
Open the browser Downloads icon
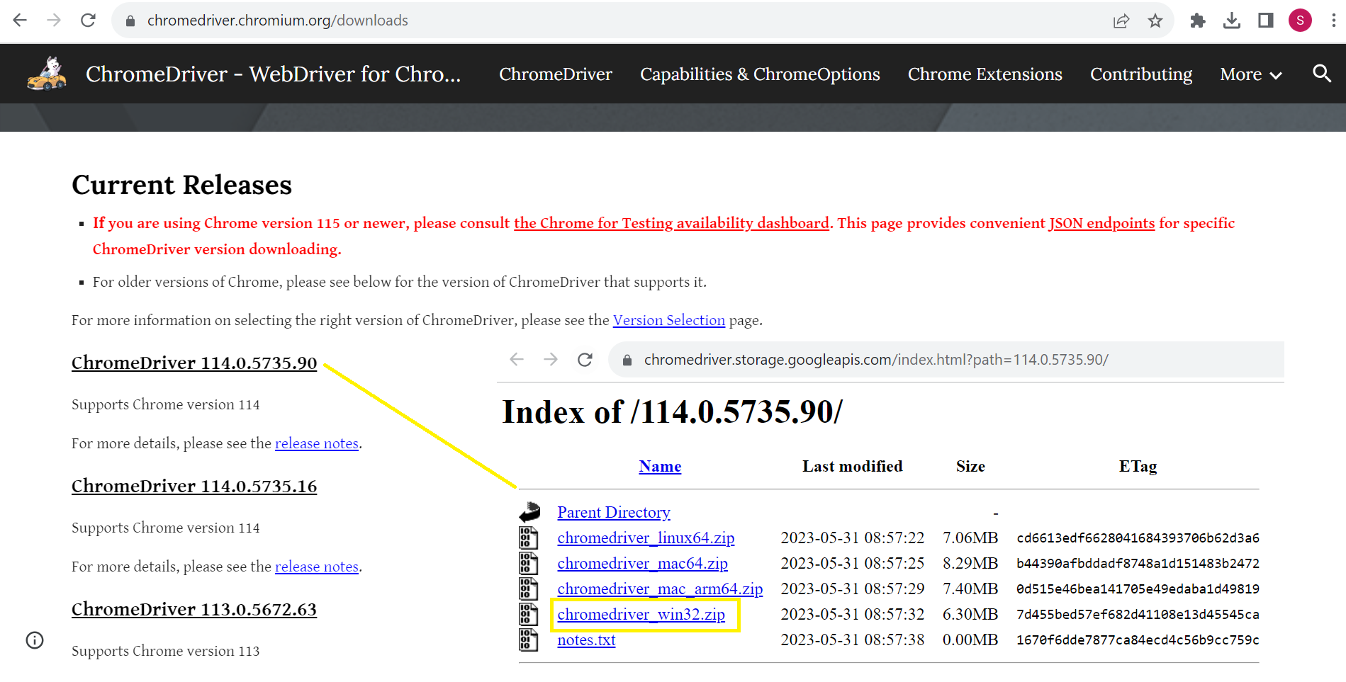click(x=1232, y=21)
